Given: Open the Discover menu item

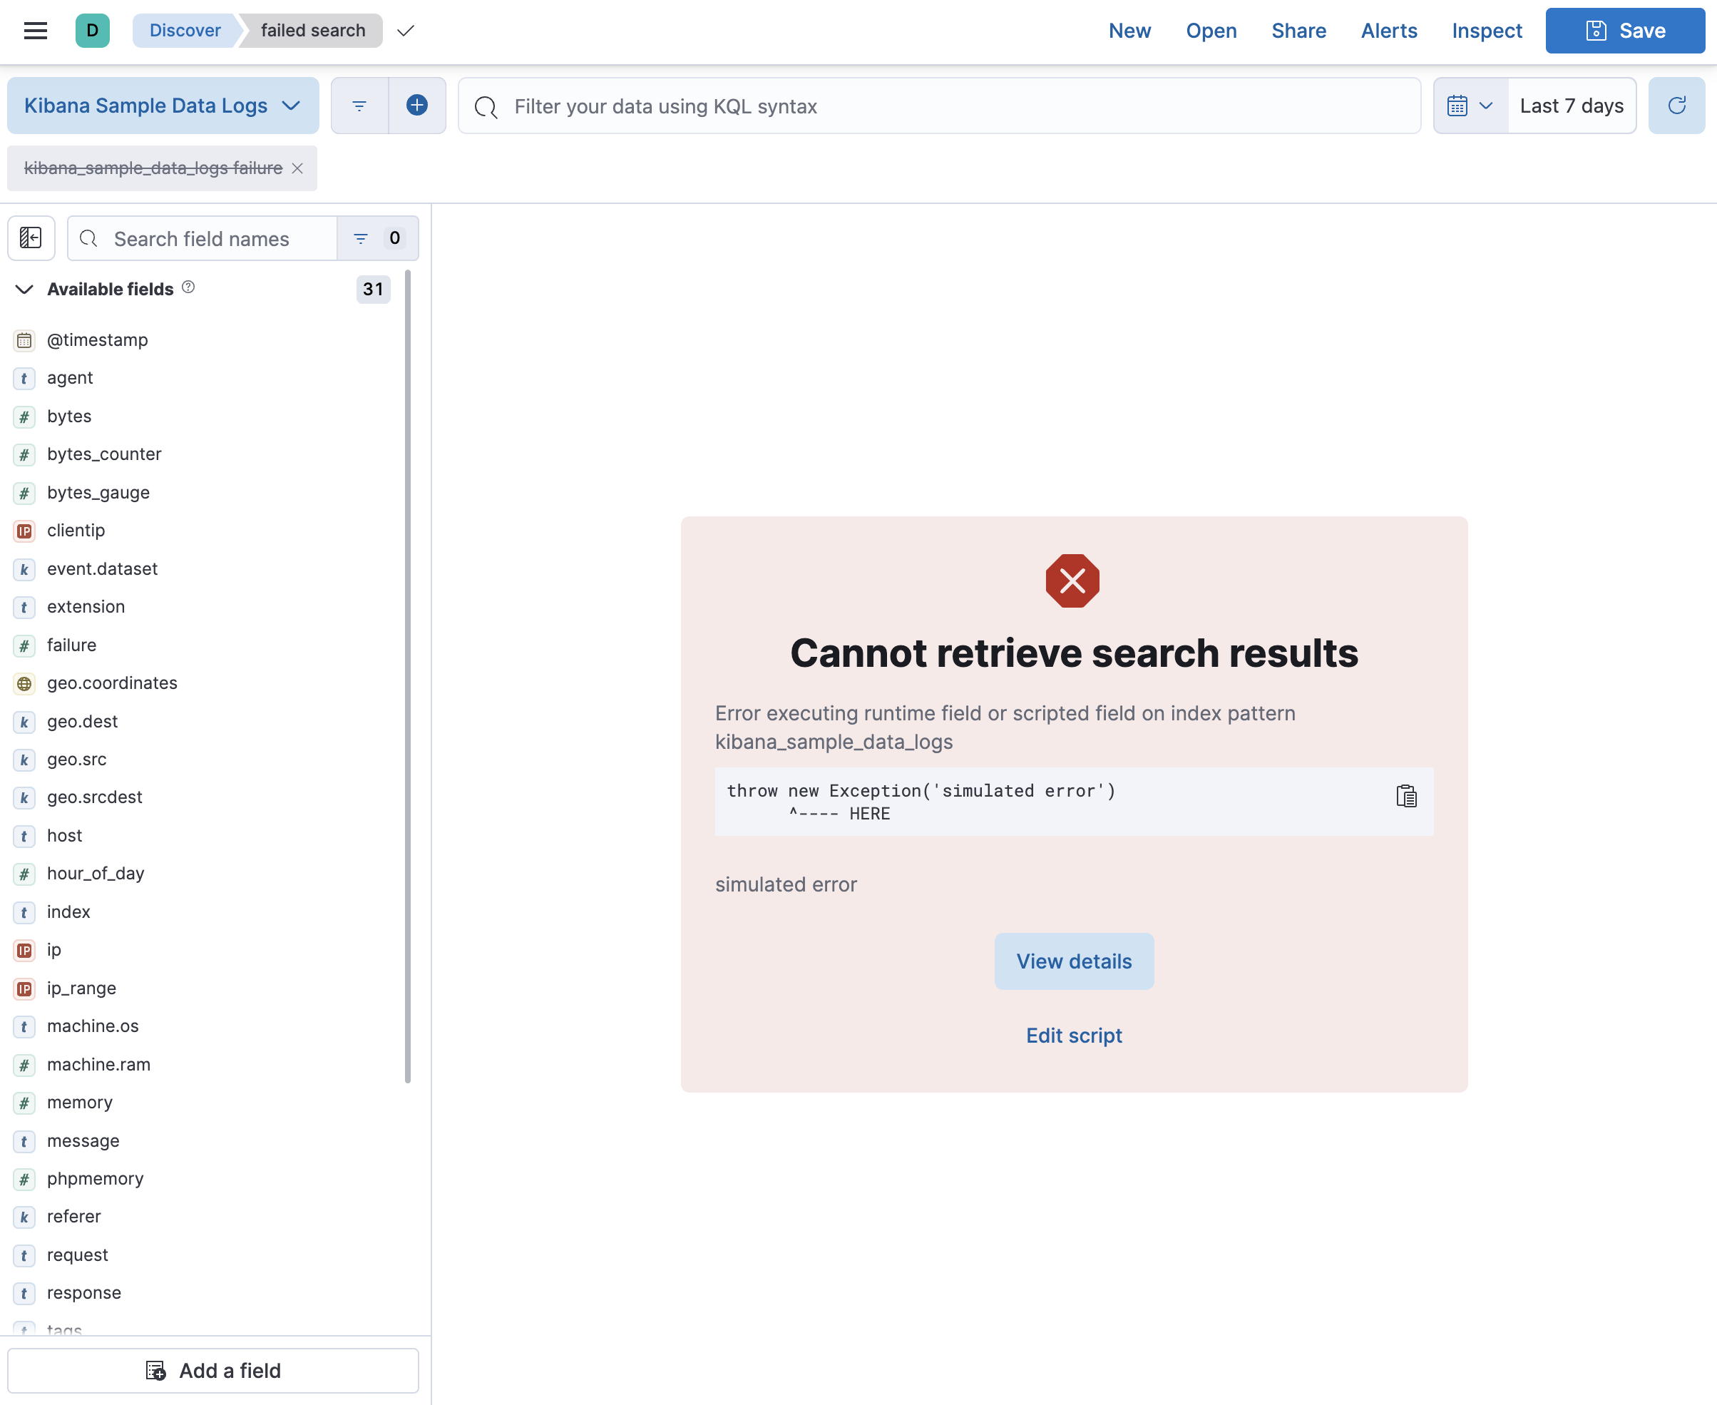Looking at the screenshot, I should coord(185,30).
